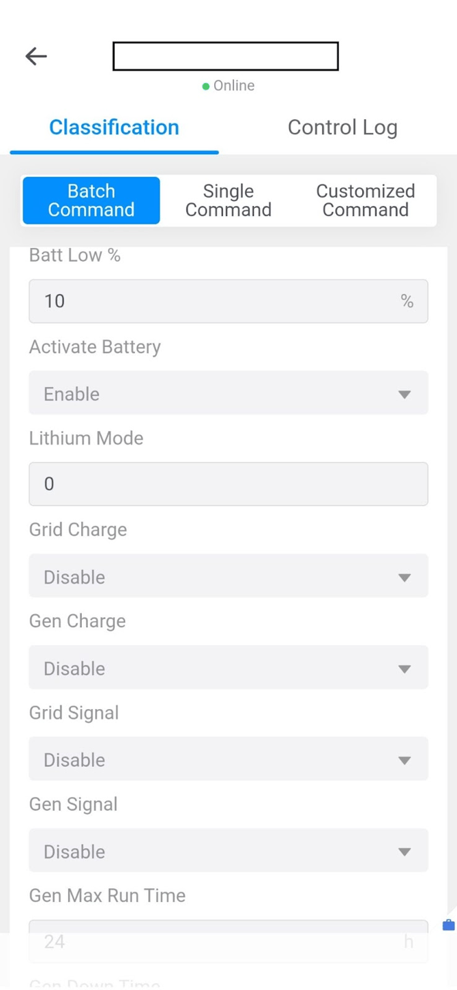
Task: Edit the Lithium Mode input field
Action: coord(228,484)
